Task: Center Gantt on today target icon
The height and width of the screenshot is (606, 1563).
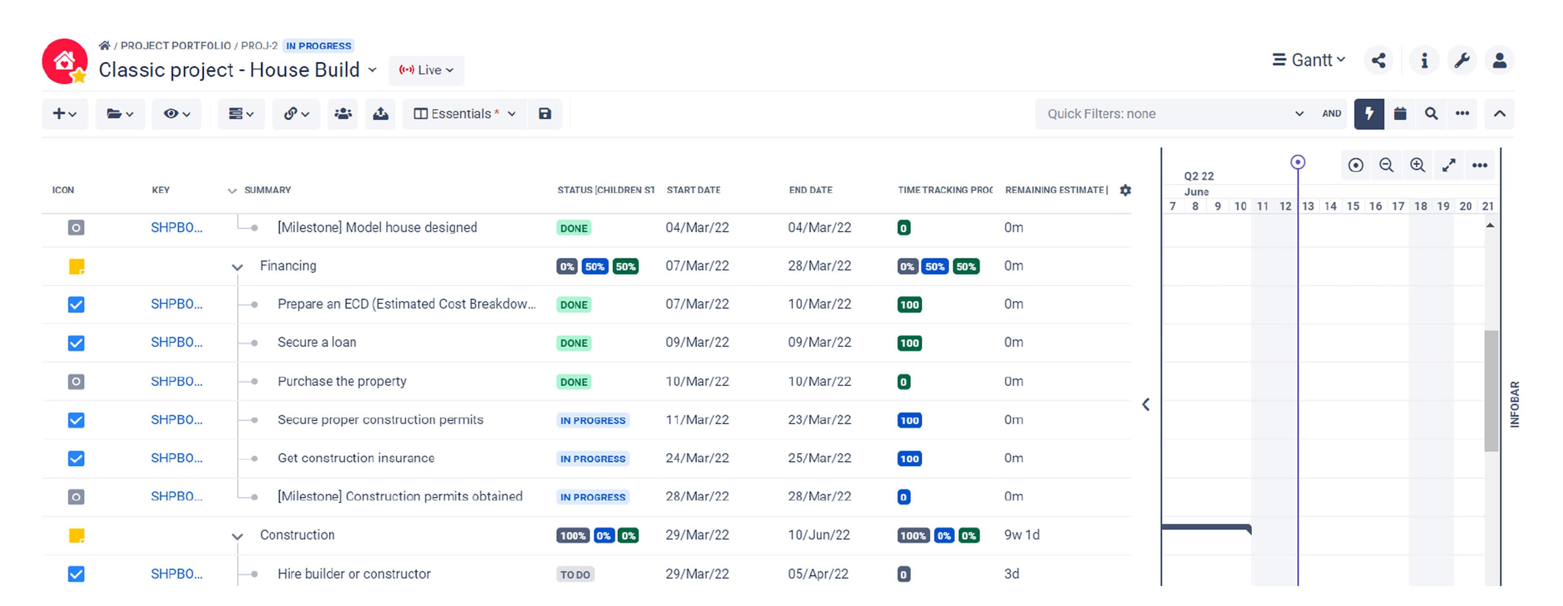Action: 1356,165
